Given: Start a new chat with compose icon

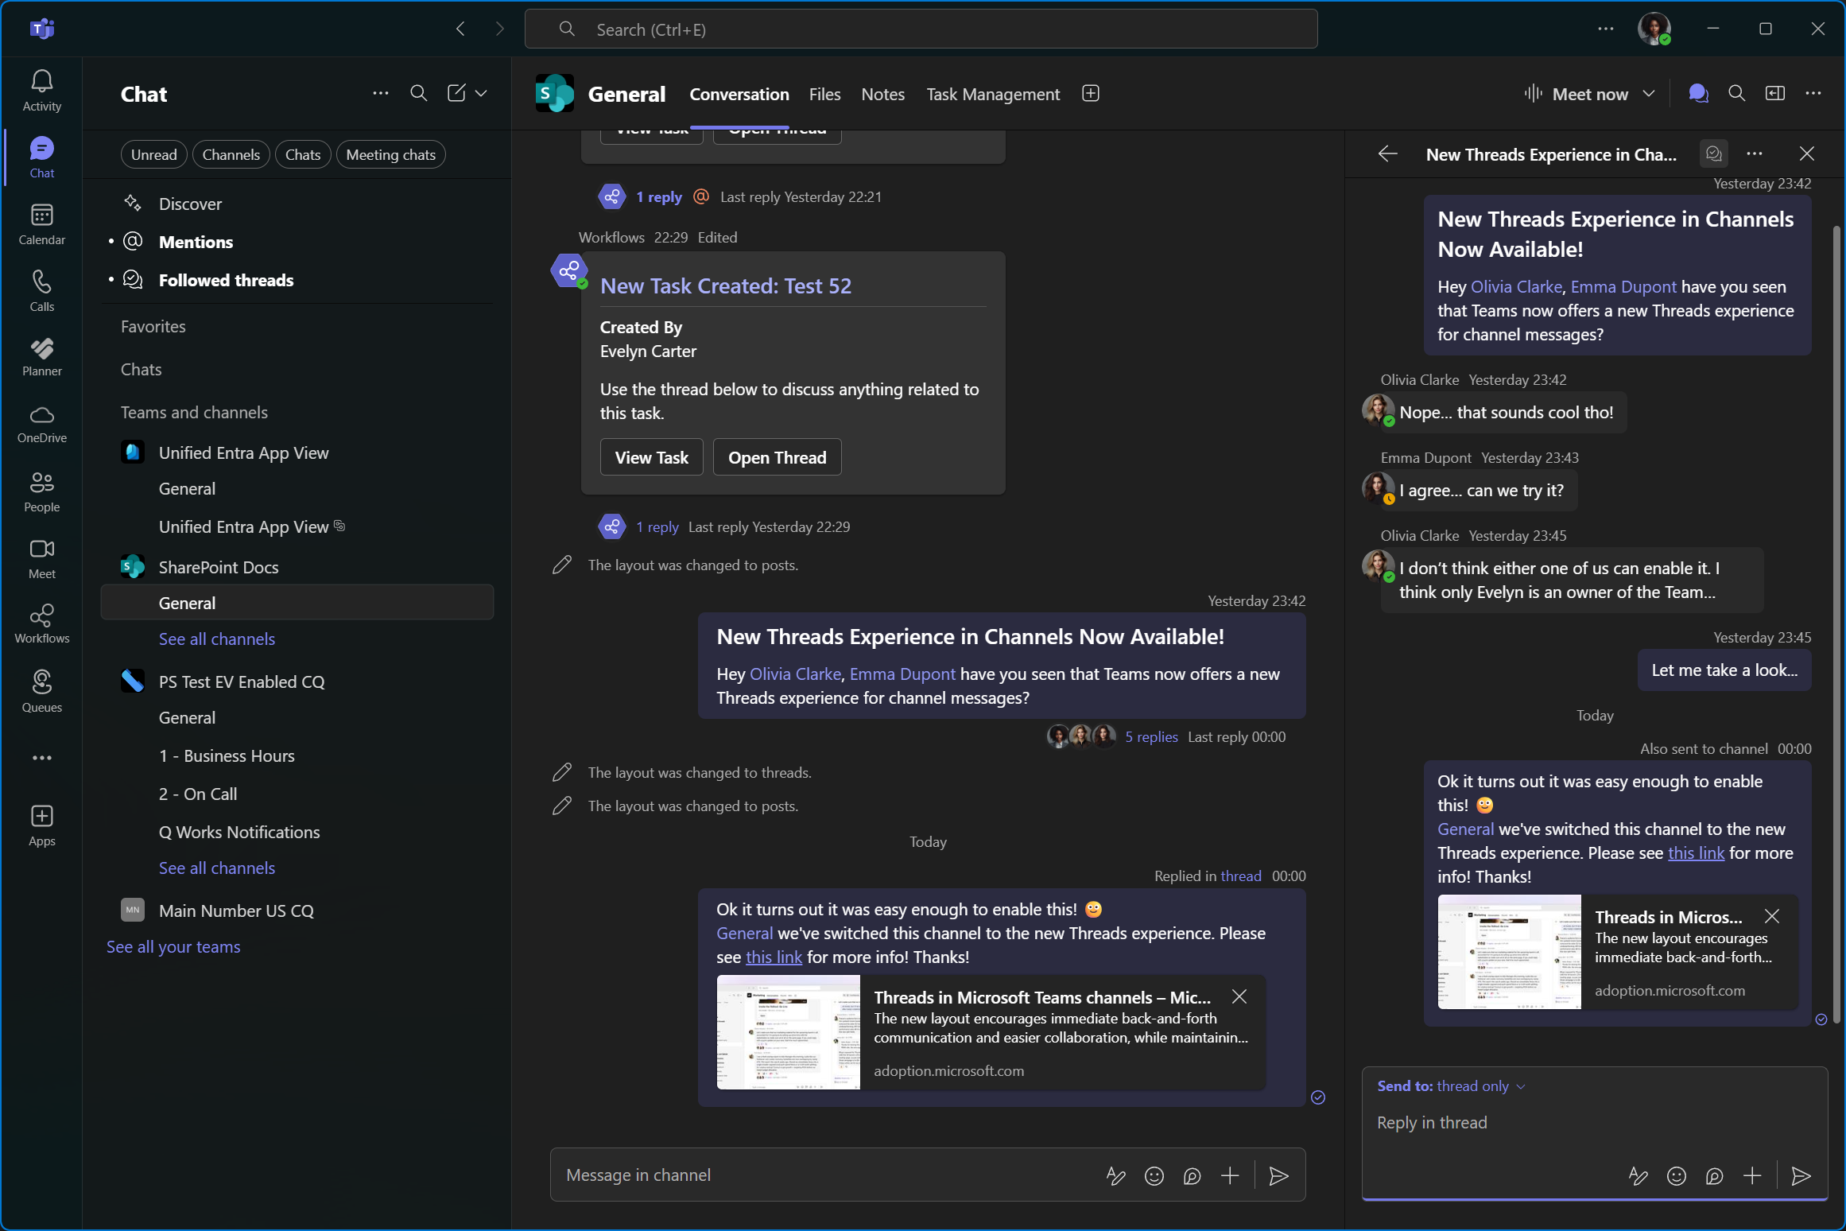Looking at the screenshot, I should [x=456, y=93].
